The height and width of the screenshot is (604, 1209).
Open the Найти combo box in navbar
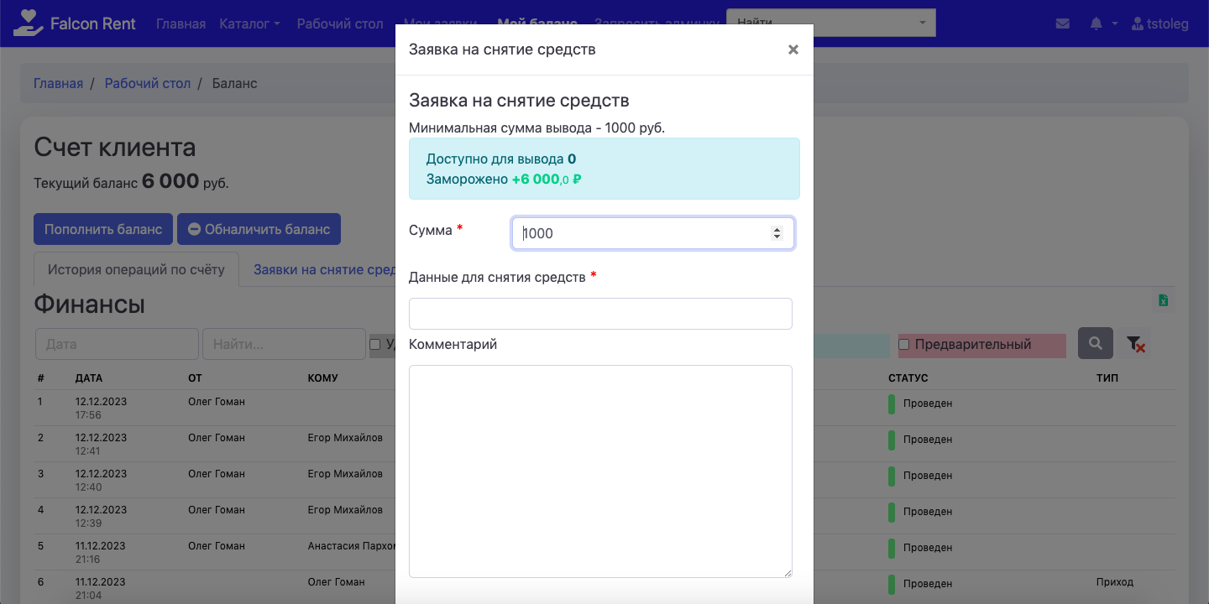point(830,23)
